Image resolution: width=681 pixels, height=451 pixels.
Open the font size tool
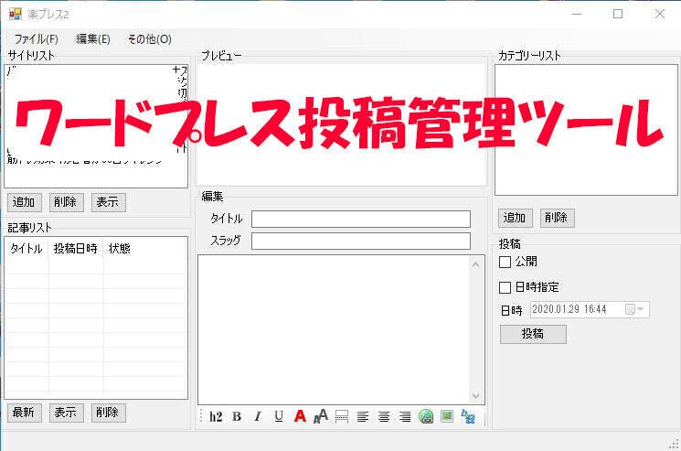point(321,416)
